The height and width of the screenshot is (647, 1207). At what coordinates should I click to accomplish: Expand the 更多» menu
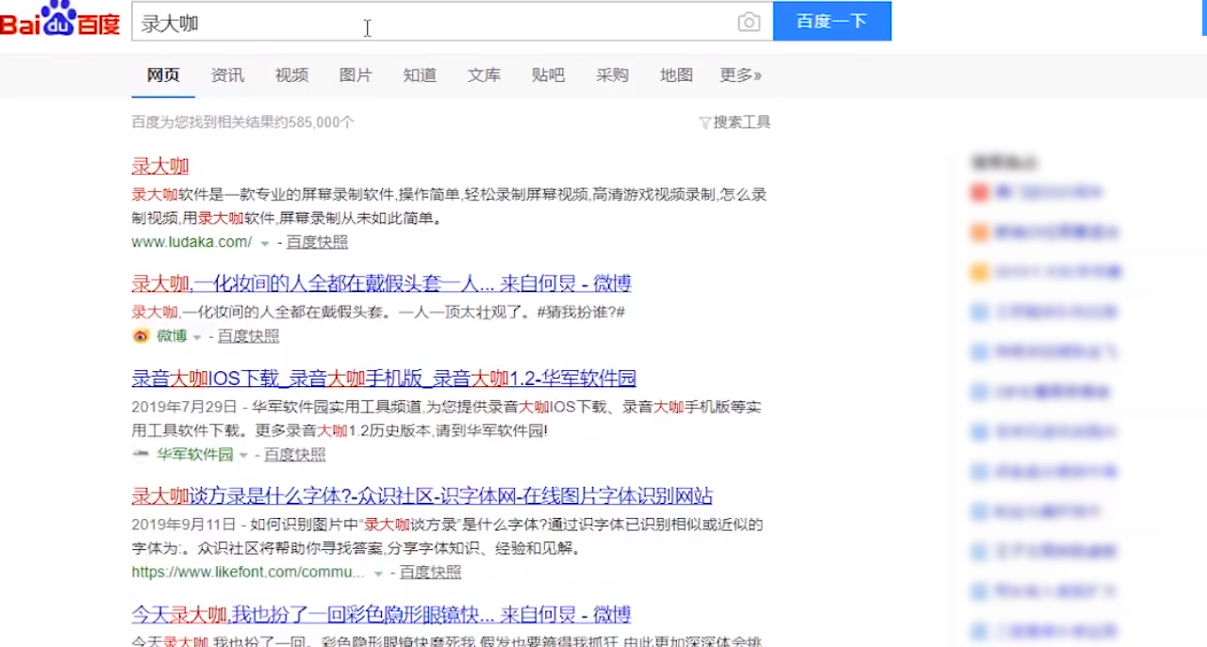tap(741, 75)
